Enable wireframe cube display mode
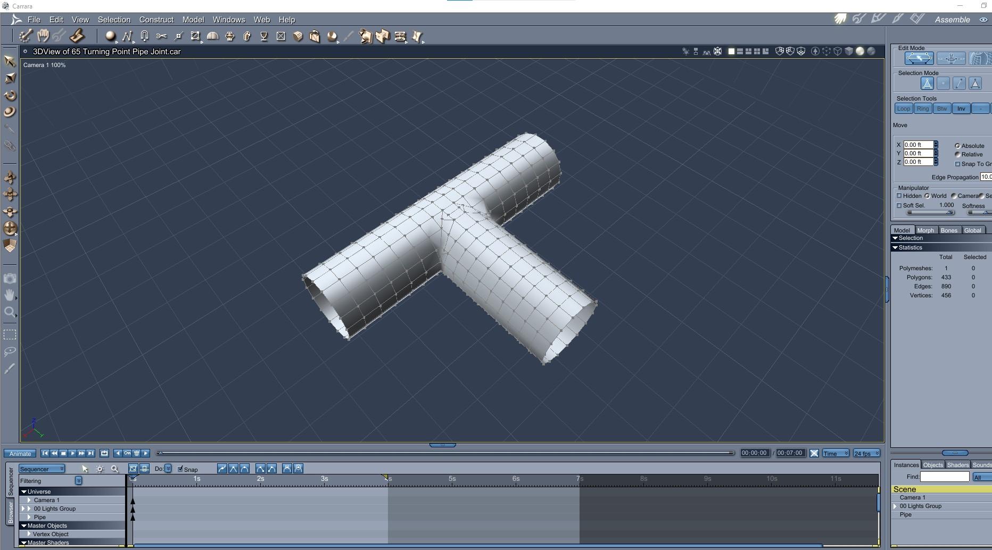 click(838, 52)
